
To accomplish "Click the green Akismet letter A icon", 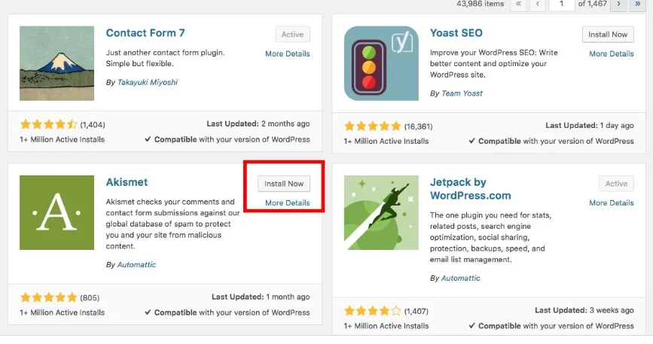I will (56, 212).
